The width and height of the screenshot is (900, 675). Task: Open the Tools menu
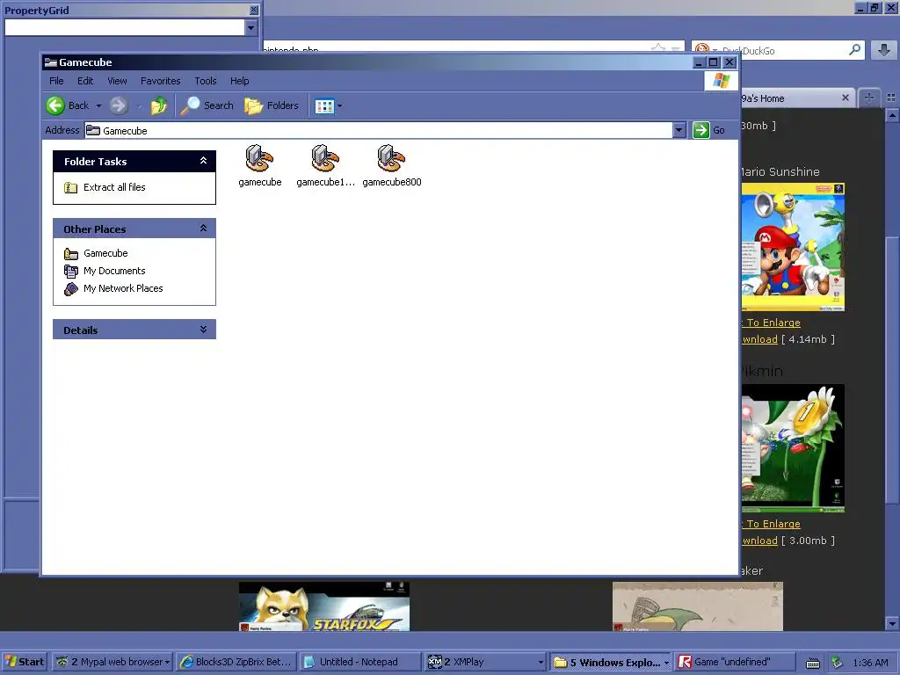coord(206,81)
